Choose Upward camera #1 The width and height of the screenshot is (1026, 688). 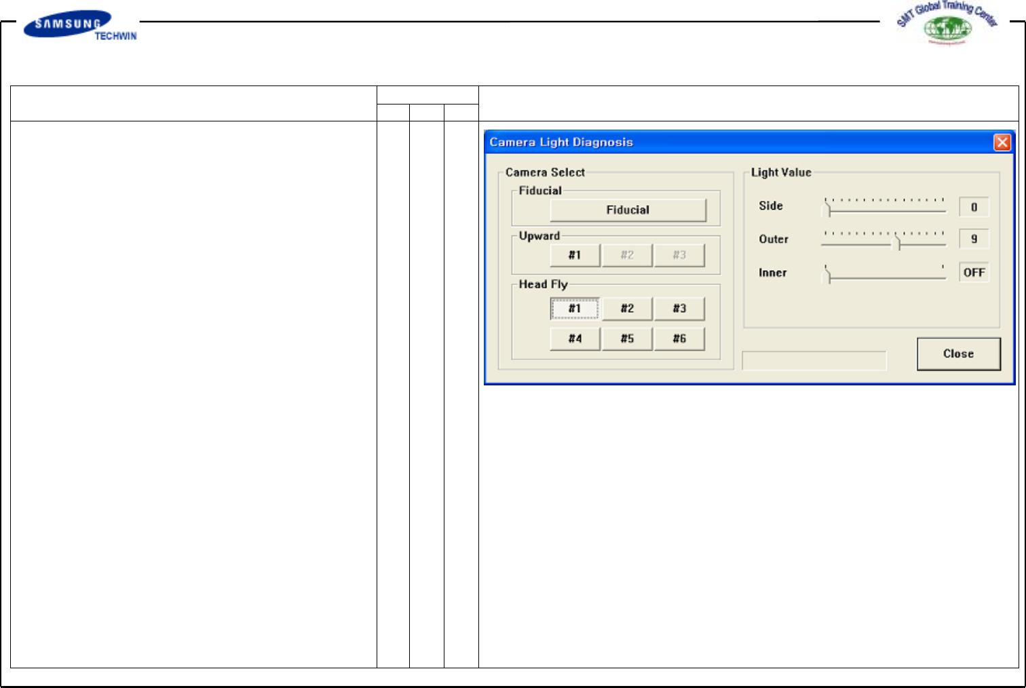[575, 255]
